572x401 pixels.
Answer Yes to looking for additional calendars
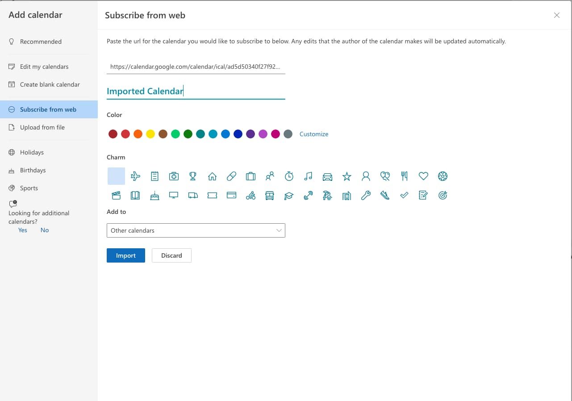[22, 230]
